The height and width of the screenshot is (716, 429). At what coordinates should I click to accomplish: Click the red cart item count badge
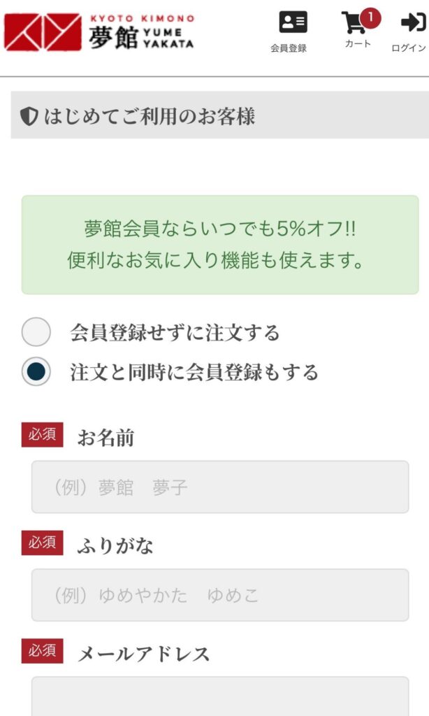tap(370, 17)
